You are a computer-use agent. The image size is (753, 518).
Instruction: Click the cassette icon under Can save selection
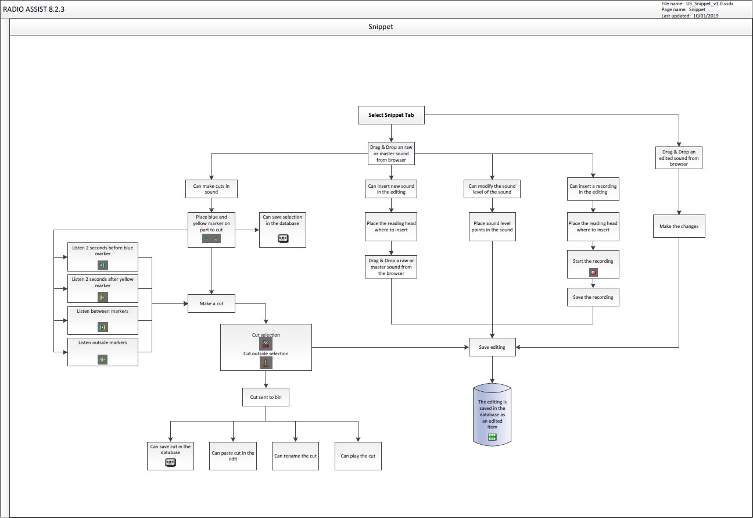[x=283, y=238]
